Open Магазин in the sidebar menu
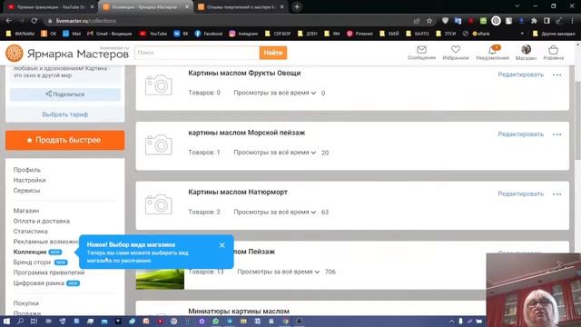 (x=26, y=211)
